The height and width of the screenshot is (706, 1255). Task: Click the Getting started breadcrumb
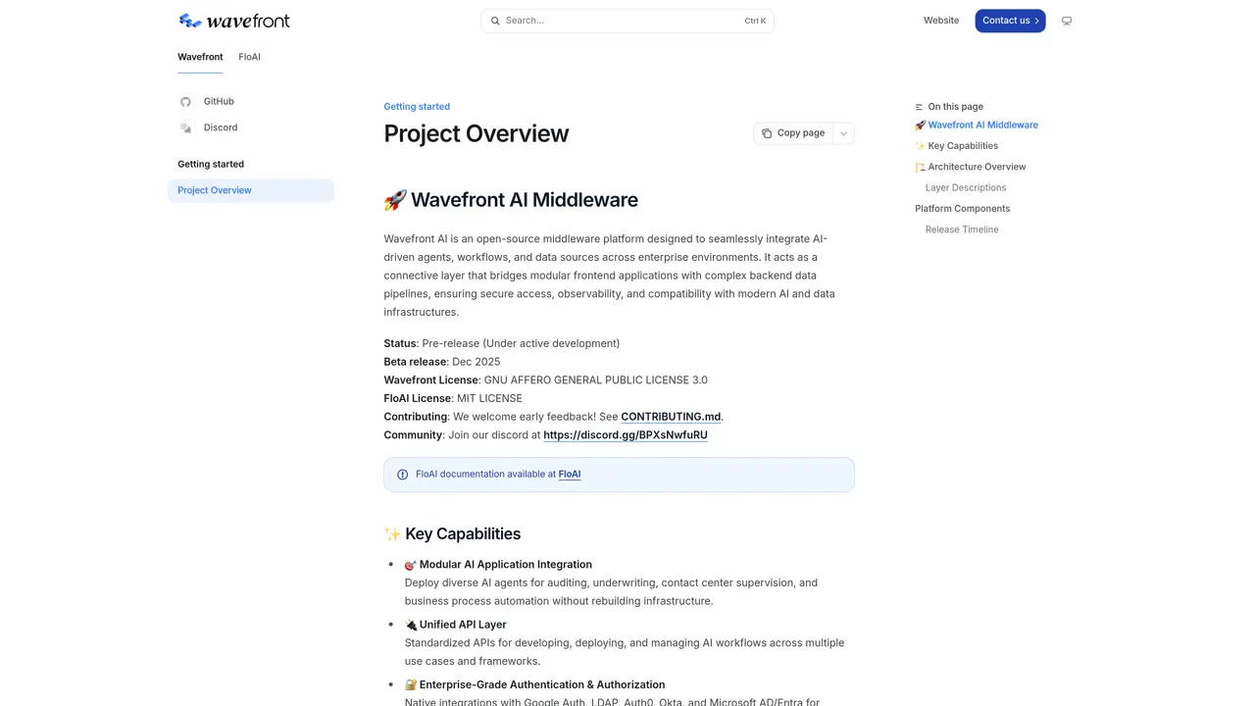point(417,107)
